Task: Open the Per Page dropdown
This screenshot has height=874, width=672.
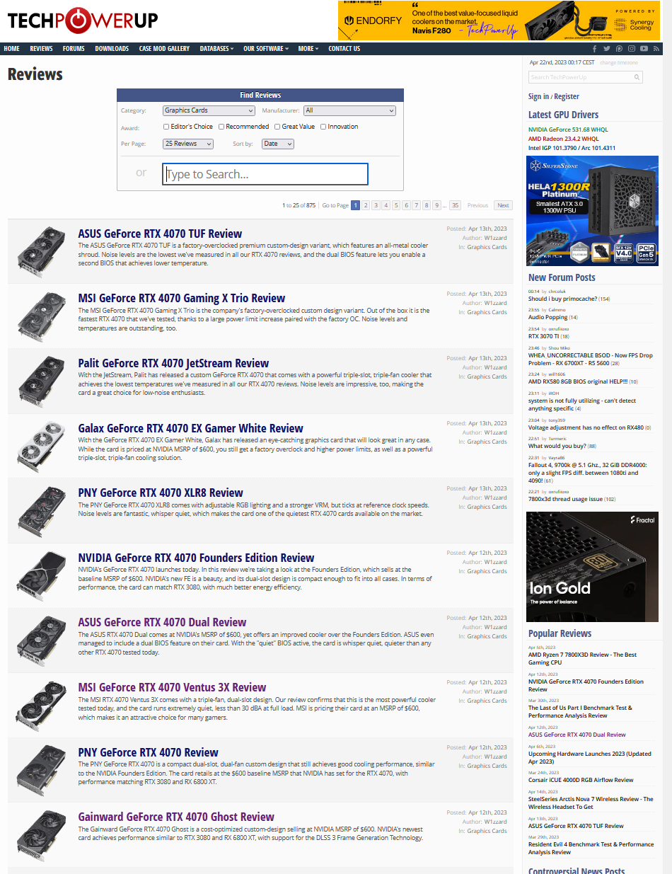Action: (x=188, y=144)
